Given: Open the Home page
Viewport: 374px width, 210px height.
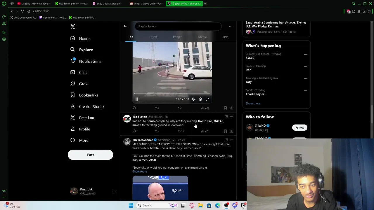Looking at the screenshot, I should point(80,38).
